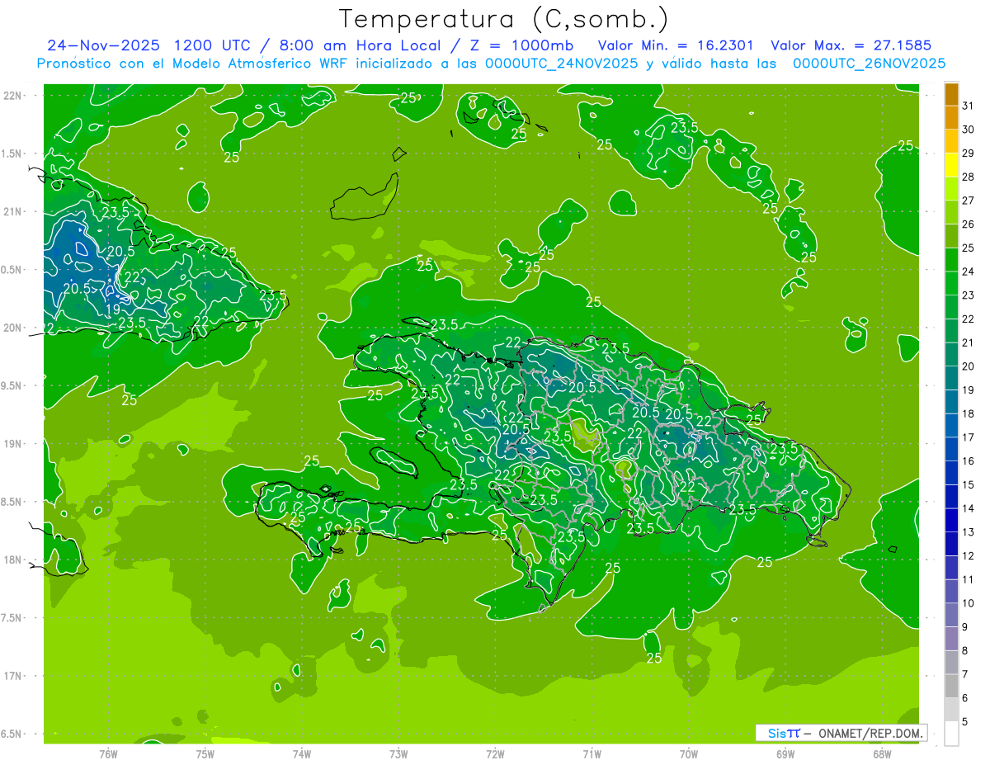990x765 pixels.
Task: Click the '70W' longitude axis label
Action: click(x=689, y=754)
